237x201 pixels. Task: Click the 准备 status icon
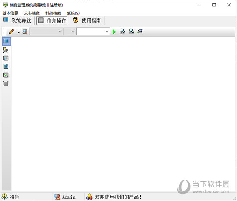click(x=5, y=197)
